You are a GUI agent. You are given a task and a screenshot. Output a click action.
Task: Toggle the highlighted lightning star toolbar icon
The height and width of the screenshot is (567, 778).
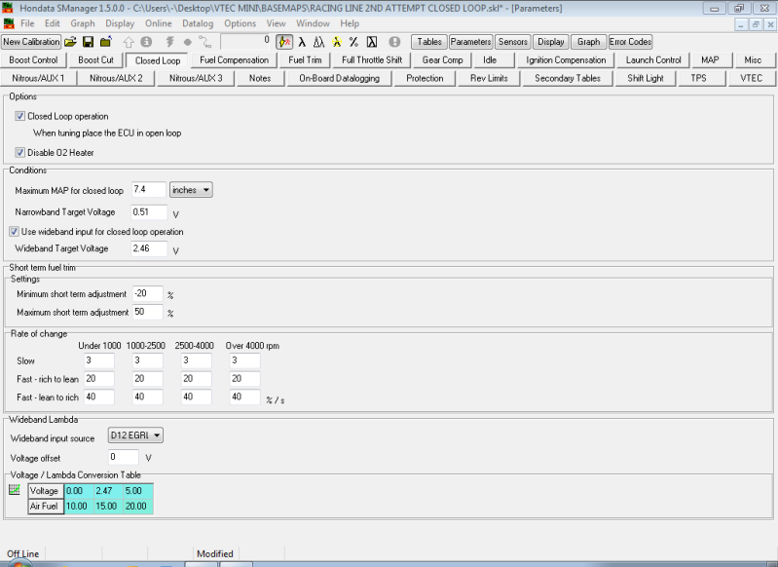pos(284,42)
